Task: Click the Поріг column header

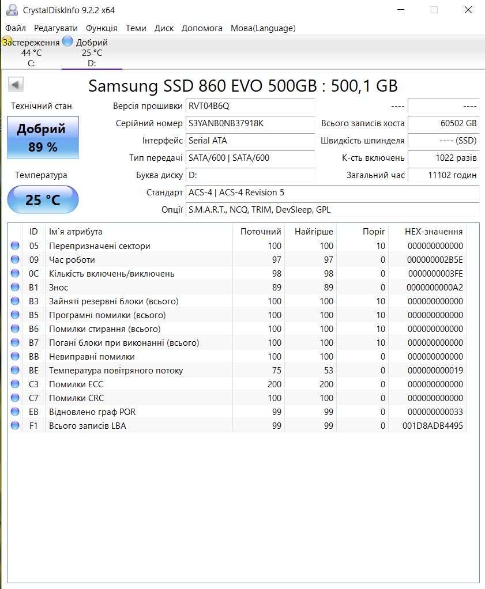Action: 362,232
